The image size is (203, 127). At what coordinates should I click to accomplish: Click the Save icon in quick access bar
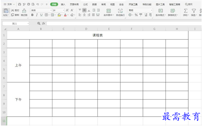19,4
